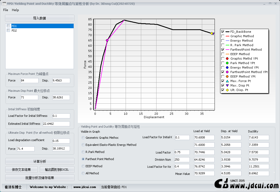The image size is (280, 192).
Task: Enable the Graphic Method line checkbox
Action: click(223, 36)
